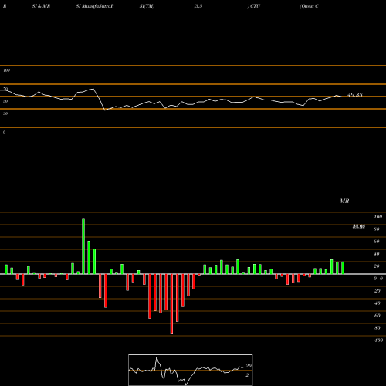The image size is (386, 386).
Task: Click the MR axis label -20
Action: [x=377, y=291]
